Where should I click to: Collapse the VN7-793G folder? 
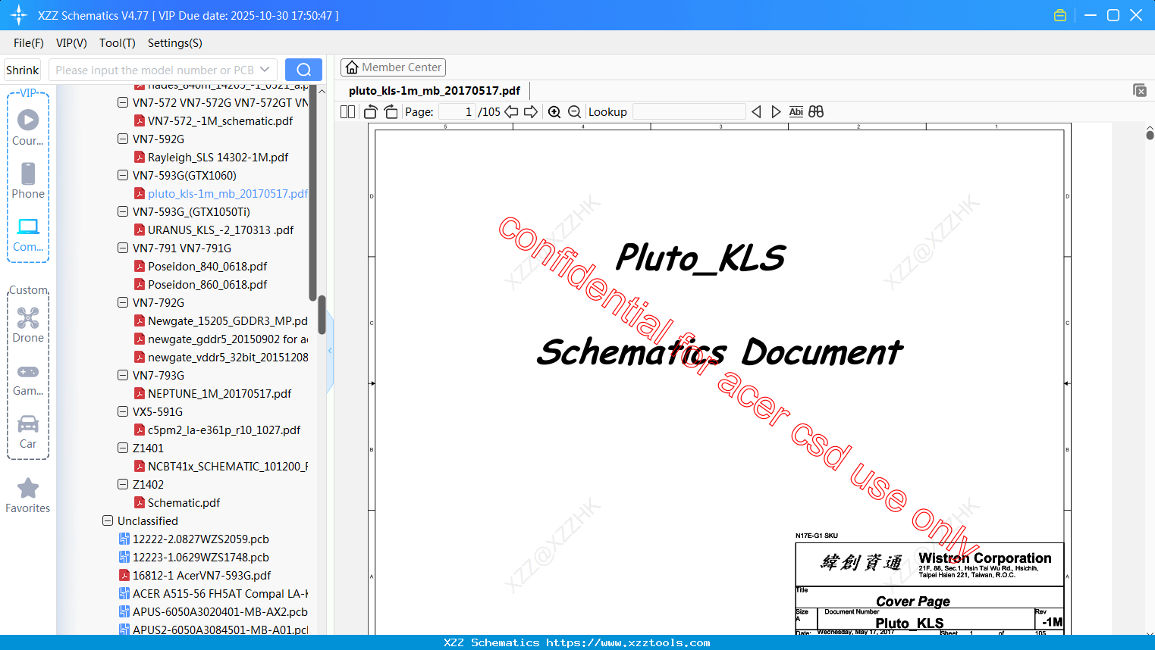pos(123,375)
